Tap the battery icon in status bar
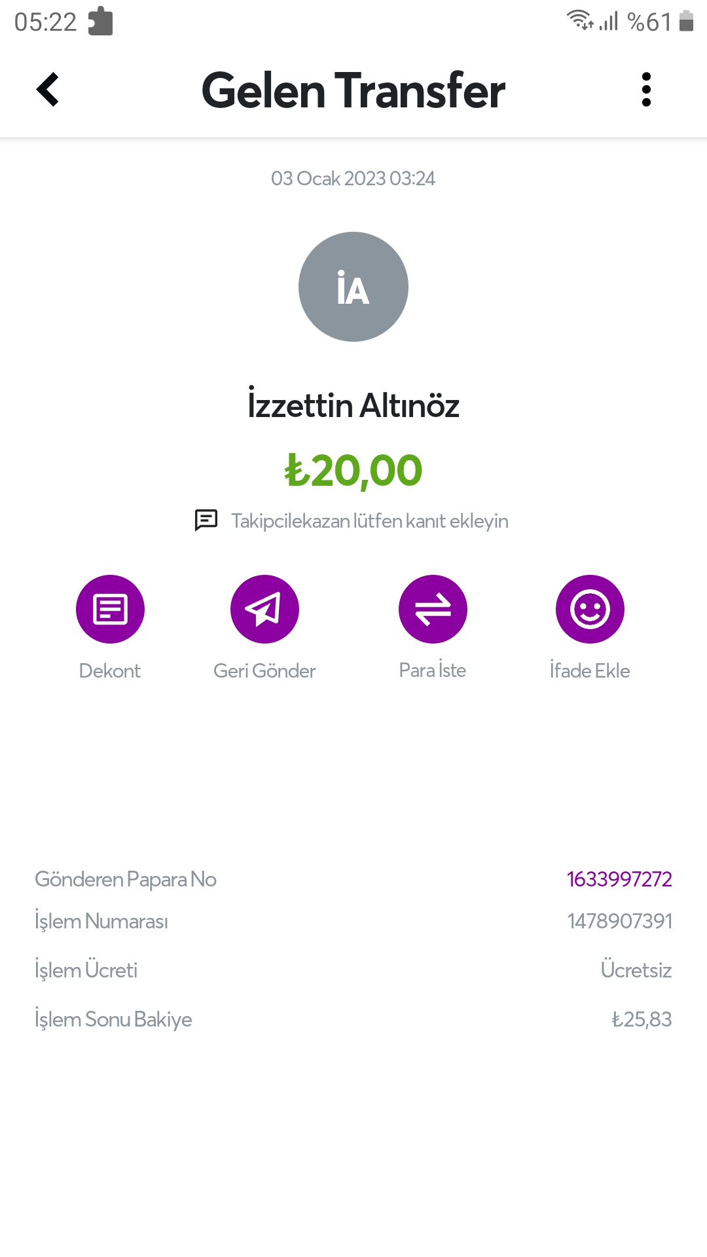The height and width of the screenshot is (1257, 707). pyautogui.click(x=686, y=22)
